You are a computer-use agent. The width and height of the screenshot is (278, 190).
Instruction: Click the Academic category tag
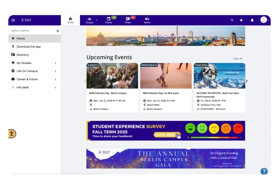pos(93,65)
